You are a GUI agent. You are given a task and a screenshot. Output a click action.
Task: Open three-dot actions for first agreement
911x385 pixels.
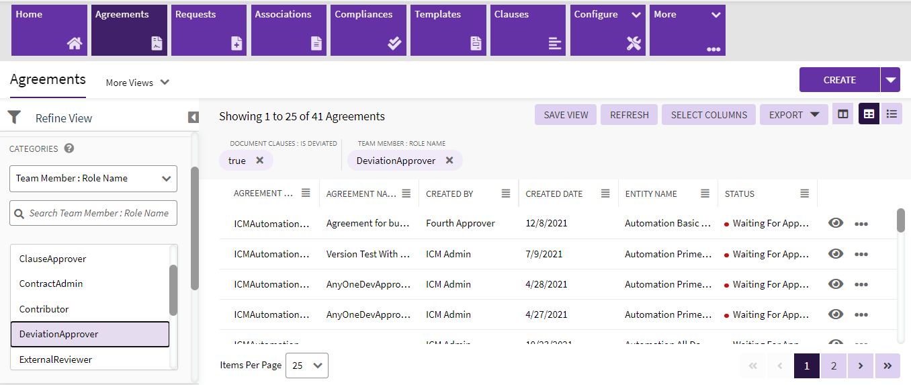coord(861,224)
